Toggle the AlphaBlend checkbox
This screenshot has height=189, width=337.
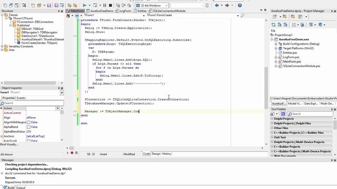click(x=28, y=127)
